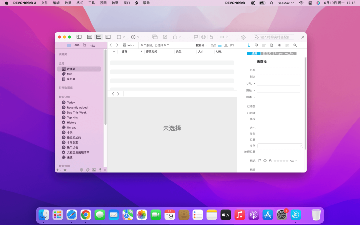360x225 pixels.
Task: Open Safari from the Dock
Action: point(72,215)
